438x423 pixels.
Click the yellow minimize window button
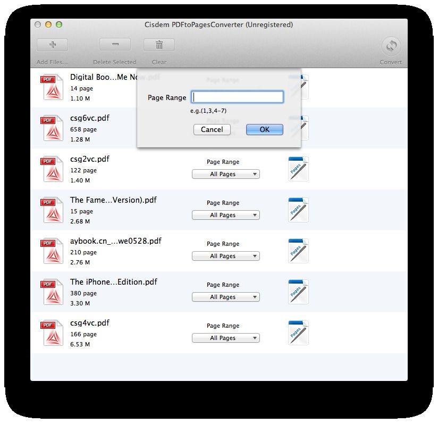pos(48,24)
